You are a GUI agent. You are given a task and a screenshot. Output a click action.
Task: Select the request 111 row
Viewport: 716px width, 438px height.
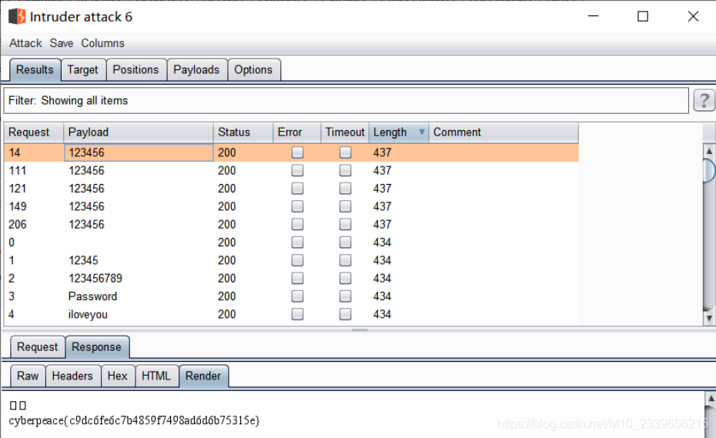click(291, 170)
